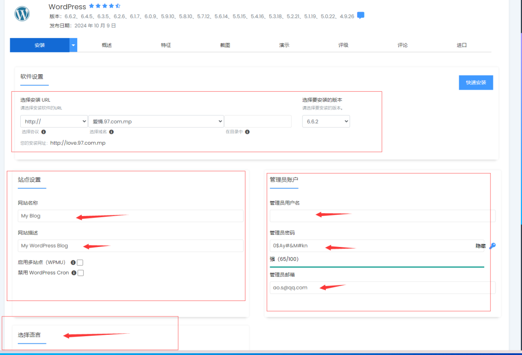Viewport: 522px width, 355px height.
Task: Open the version dropdown showing 6.6.2
Action: (326, 122)
